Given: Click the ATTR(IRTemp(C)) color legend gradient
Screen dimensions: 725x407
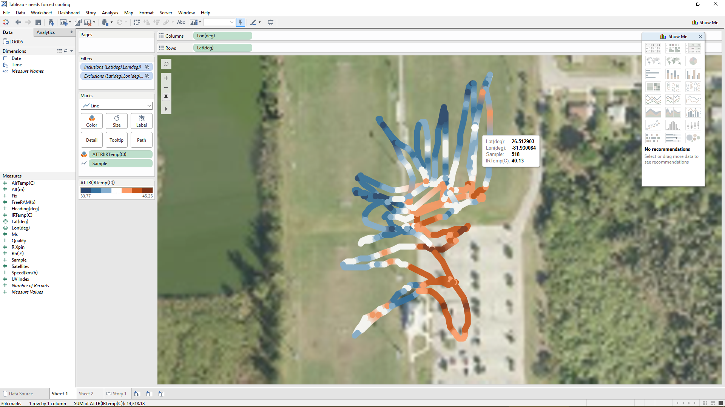Looking at the screenshot, I should (x=116, y=191).
